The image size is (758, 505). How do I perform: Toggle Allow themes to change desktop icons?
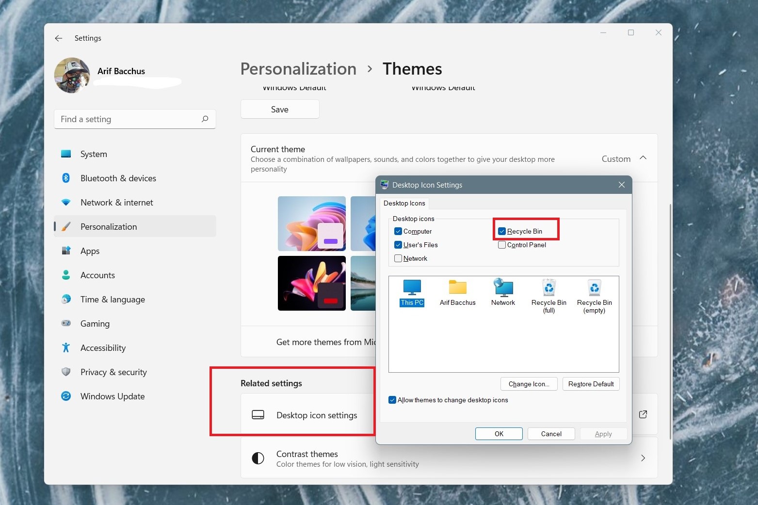pos(392,400)
